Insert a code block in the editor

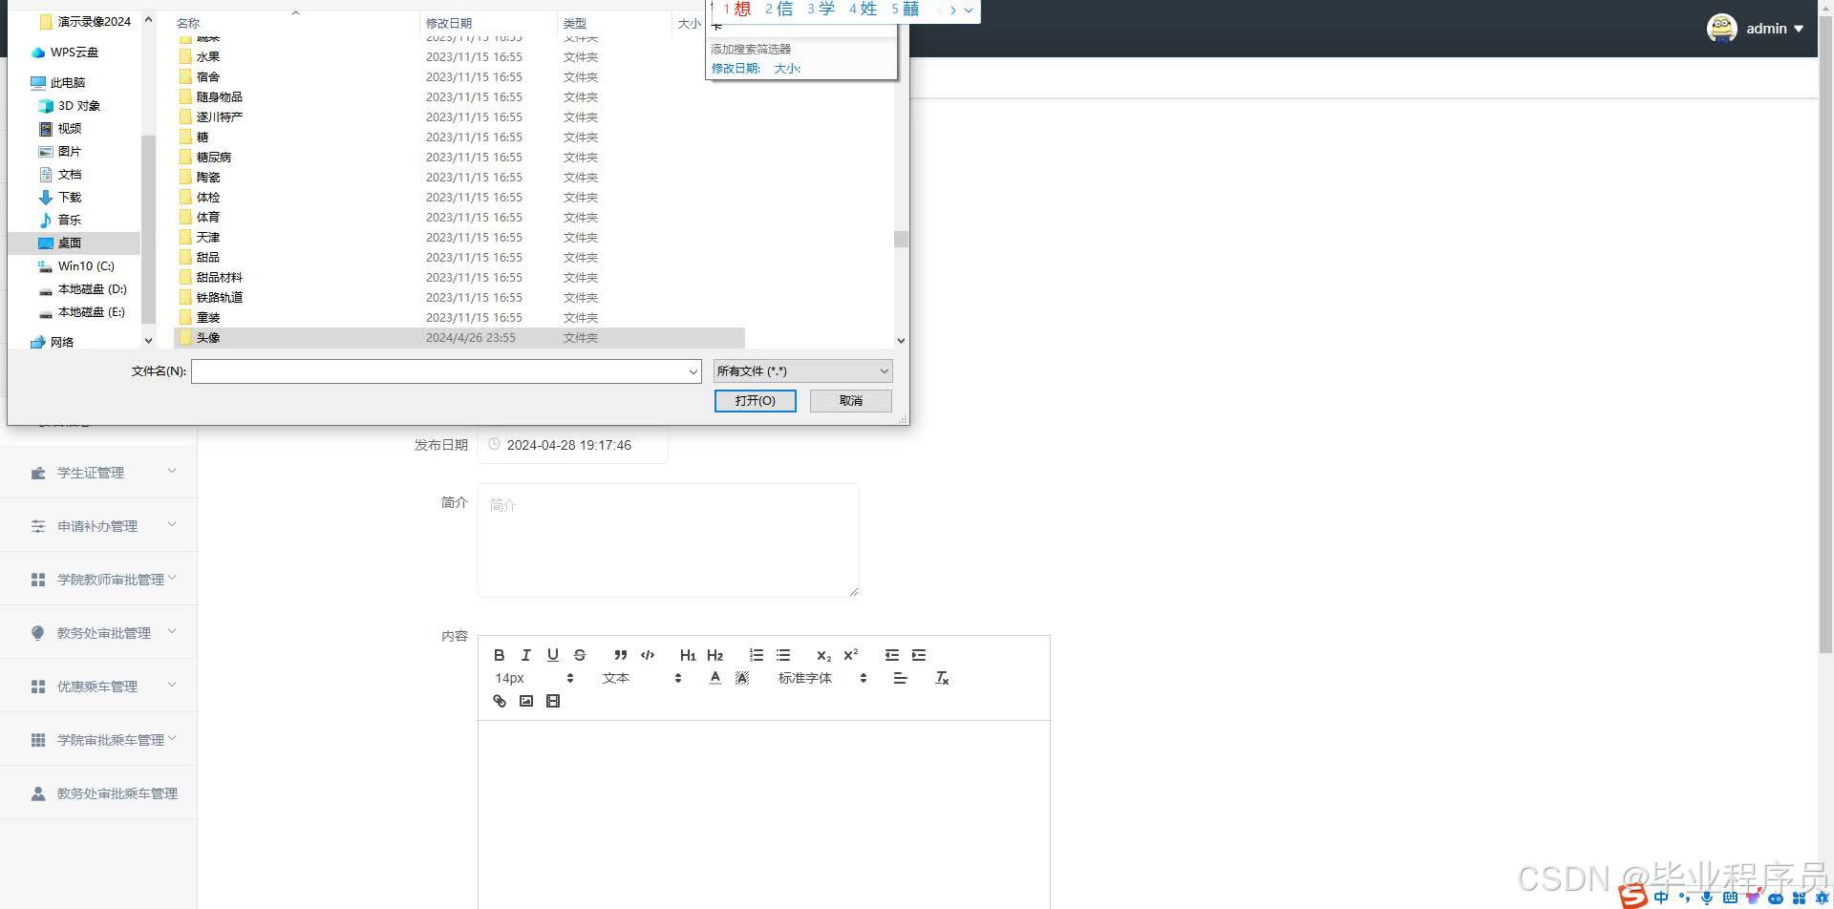tap(648, 655)
